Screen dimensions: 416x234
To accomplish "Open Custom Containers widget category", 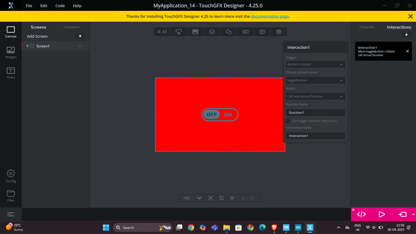I will tap(279, 32).
